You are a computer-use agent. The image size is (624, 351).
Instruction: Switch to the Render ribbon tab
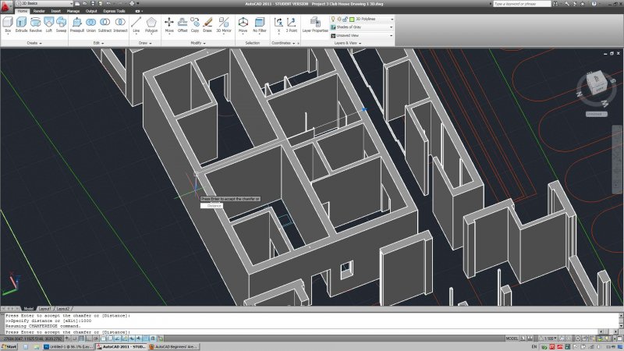click(39, 12)
